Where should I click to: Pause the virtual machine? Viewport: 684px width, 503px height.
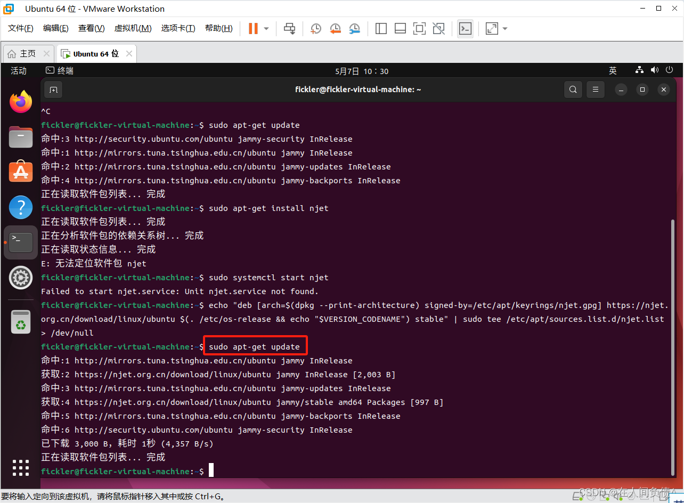pos(253,28)
